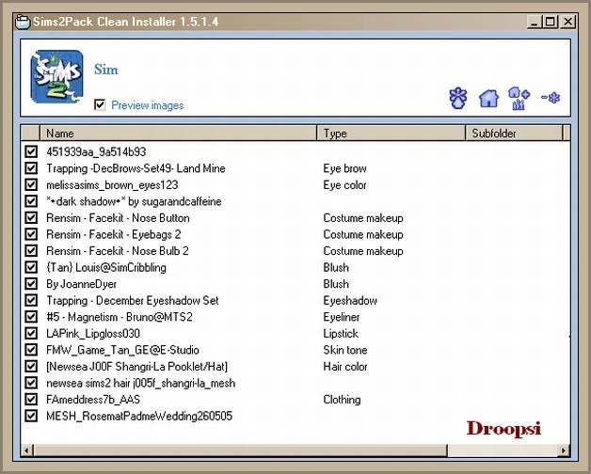Viewport: 591px width, 474px height.
Task: Select the dark shadow by sugarandcaffeine entry
Action: pos(134,201)
